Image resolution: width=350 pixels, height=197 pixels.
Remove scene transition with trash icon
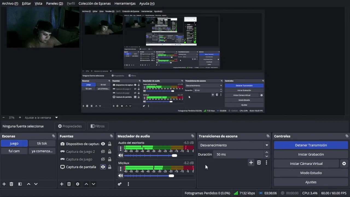(x=259, y=163)
